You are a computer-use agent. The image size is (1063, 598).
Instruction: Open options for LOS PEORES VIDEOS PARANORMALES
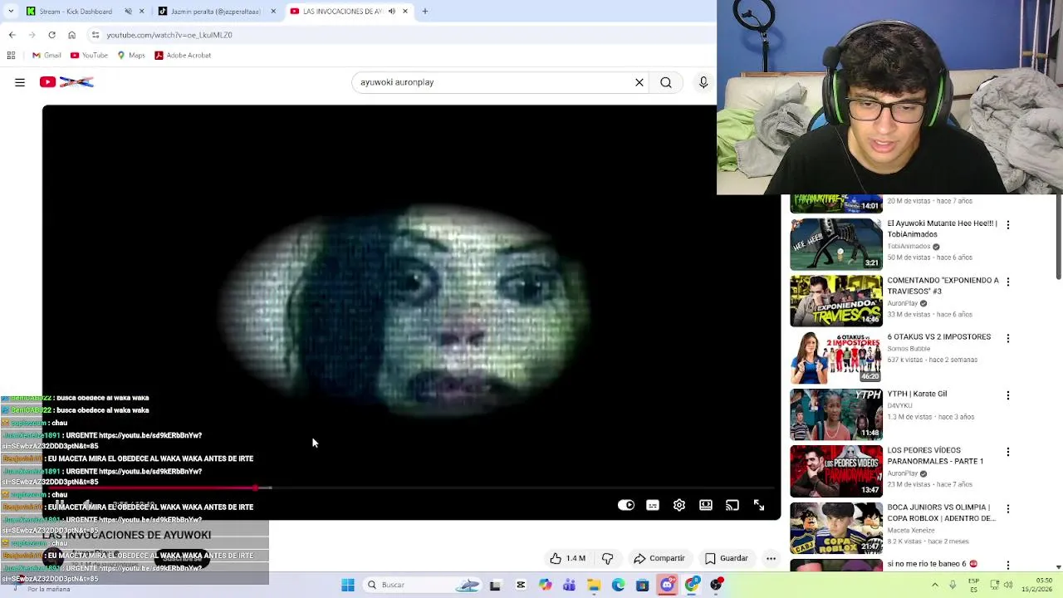tap(1008, 452)
